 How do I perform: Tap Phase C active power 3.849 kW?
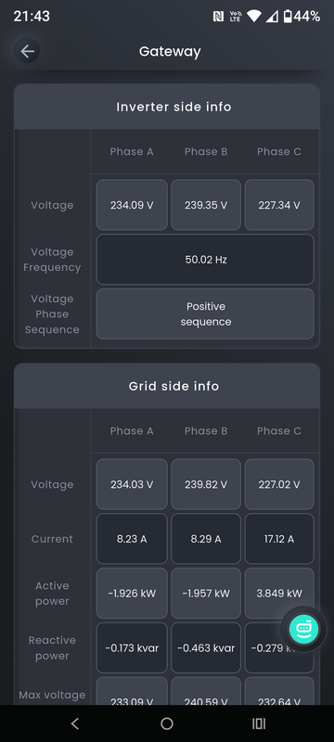[x=279, y=593]
